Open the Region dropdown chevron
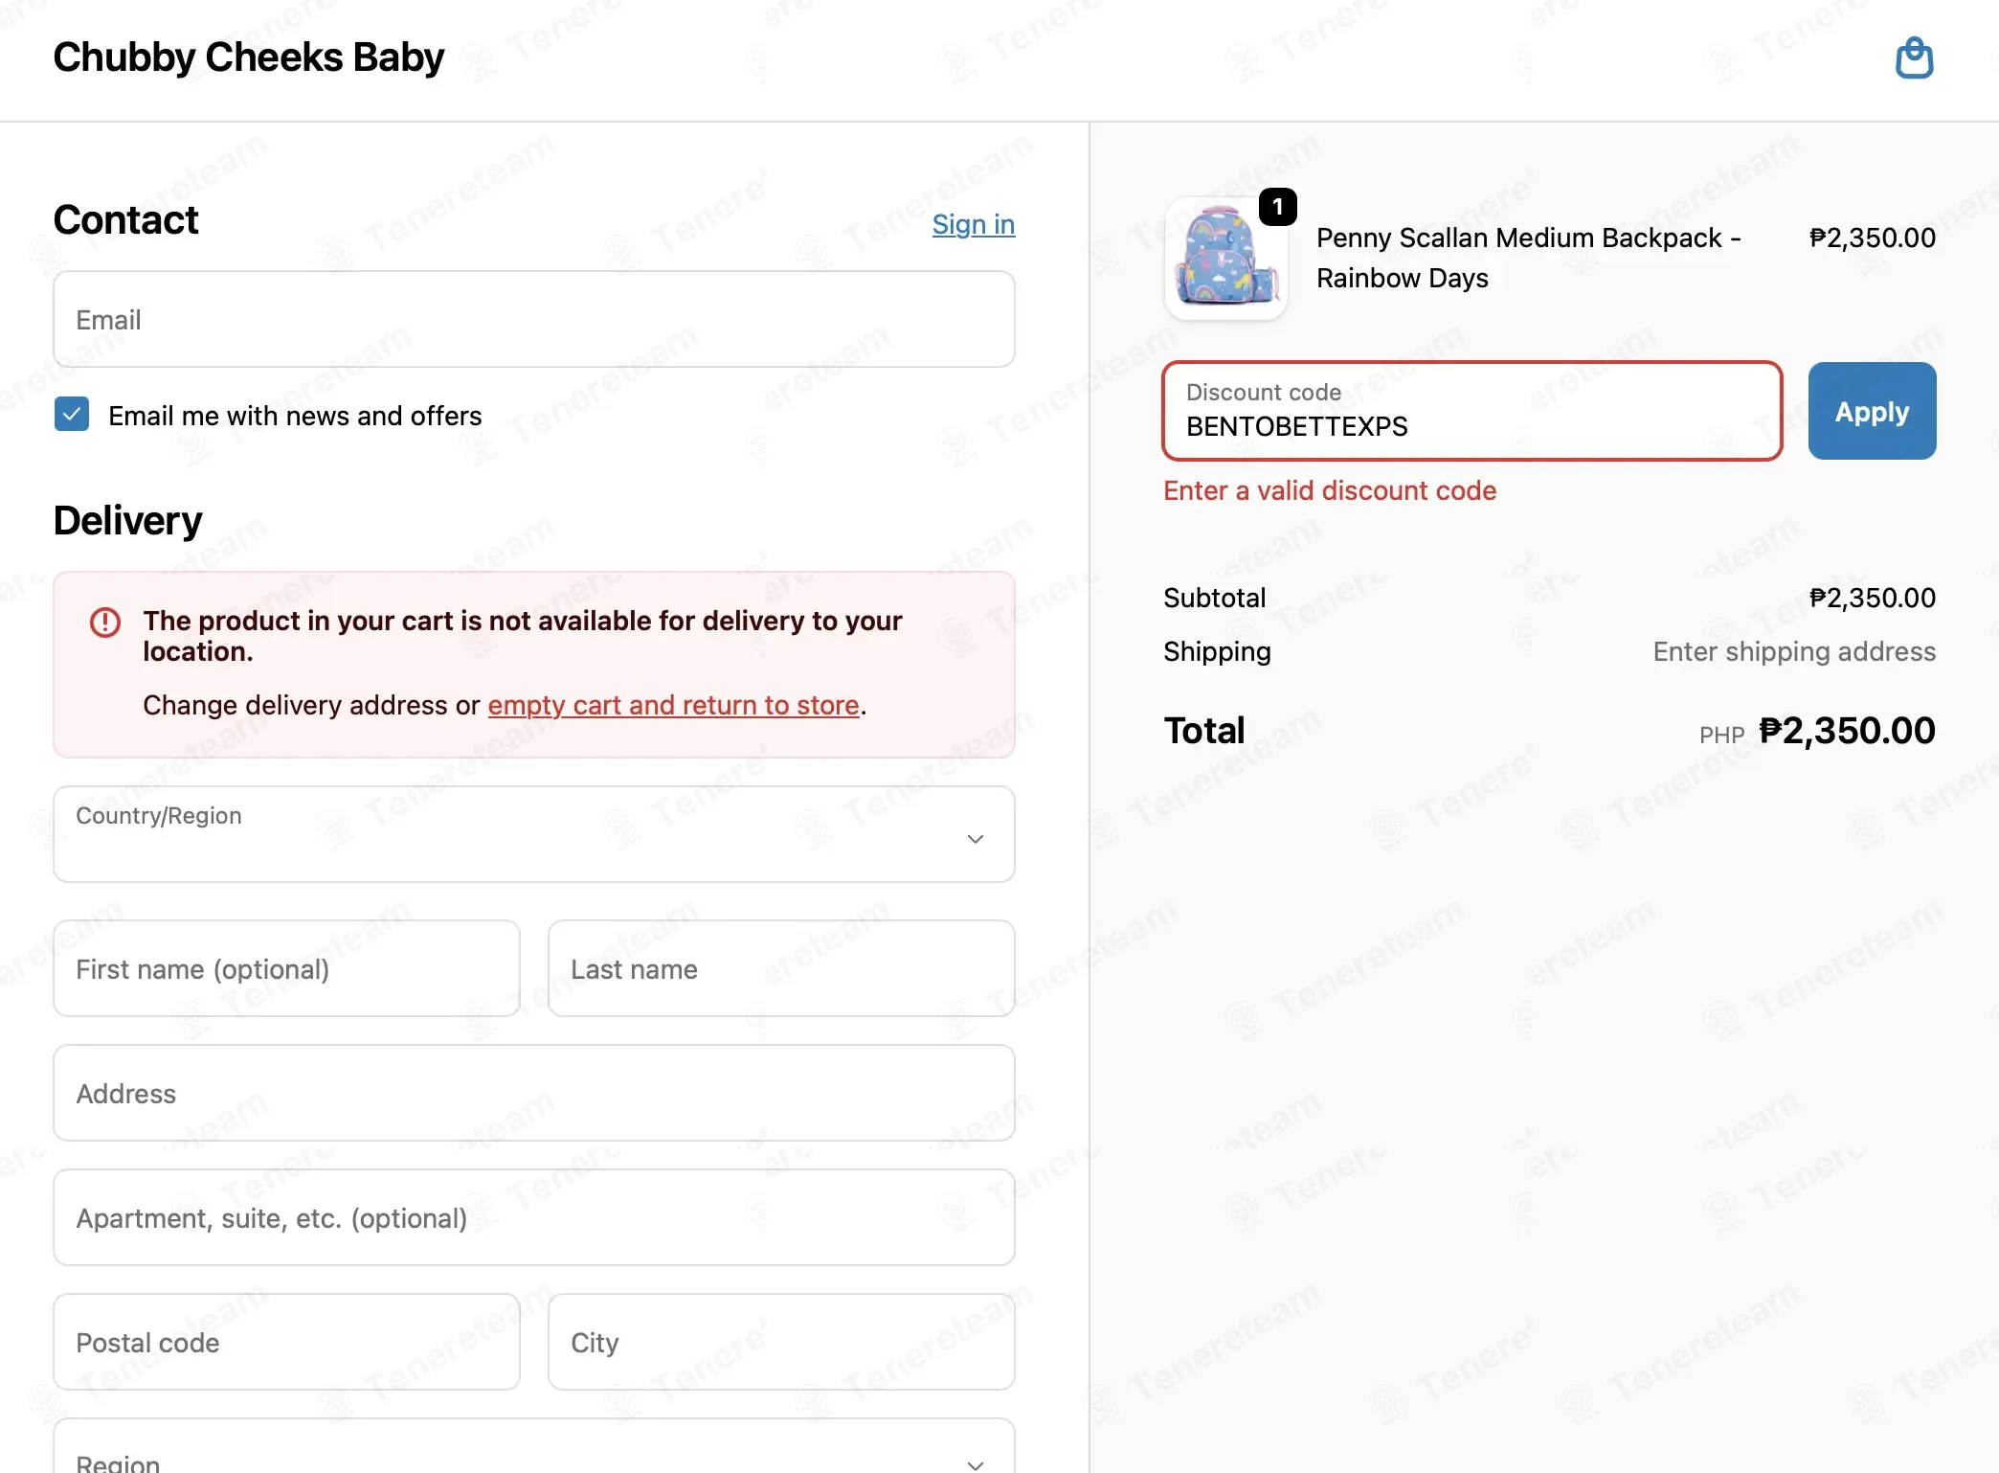This screenshot has width=1999, height=1473. coord(976,1464)
